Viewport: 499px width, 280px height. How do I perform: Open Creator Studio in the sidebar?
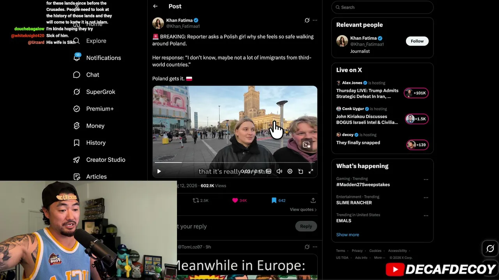coord(106,160)
